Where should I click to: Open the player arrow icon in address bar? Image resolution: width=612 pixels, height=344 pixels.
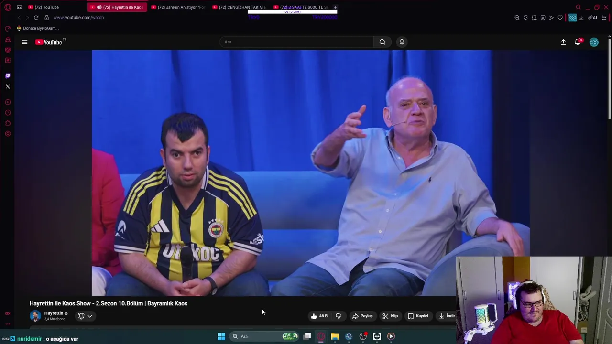(551, 18)
